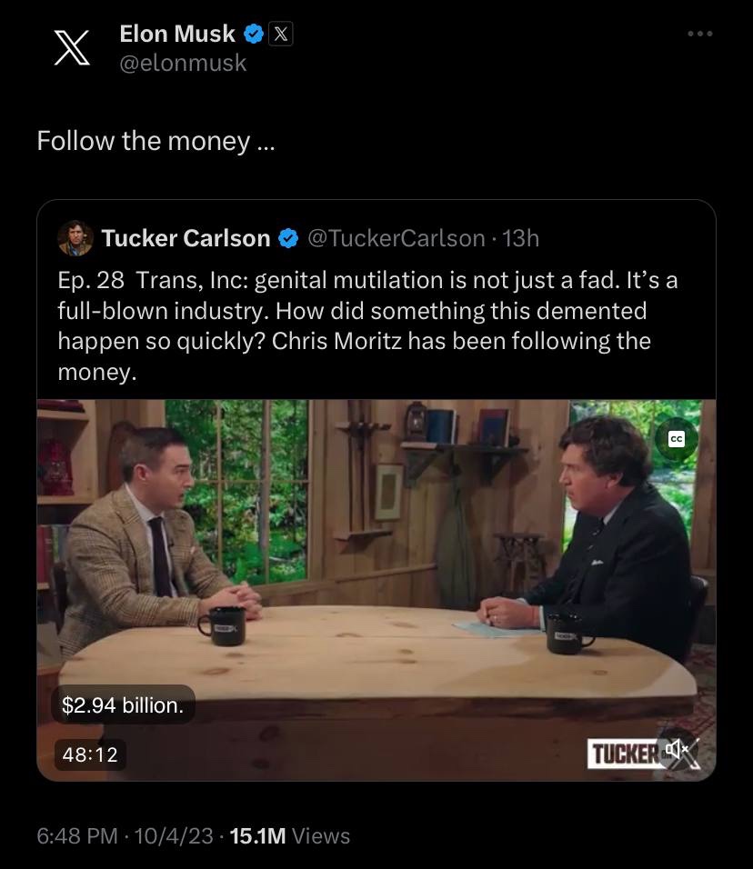
Task: Click Elon Musk's blue verified badge
Action: coord(254,35)
